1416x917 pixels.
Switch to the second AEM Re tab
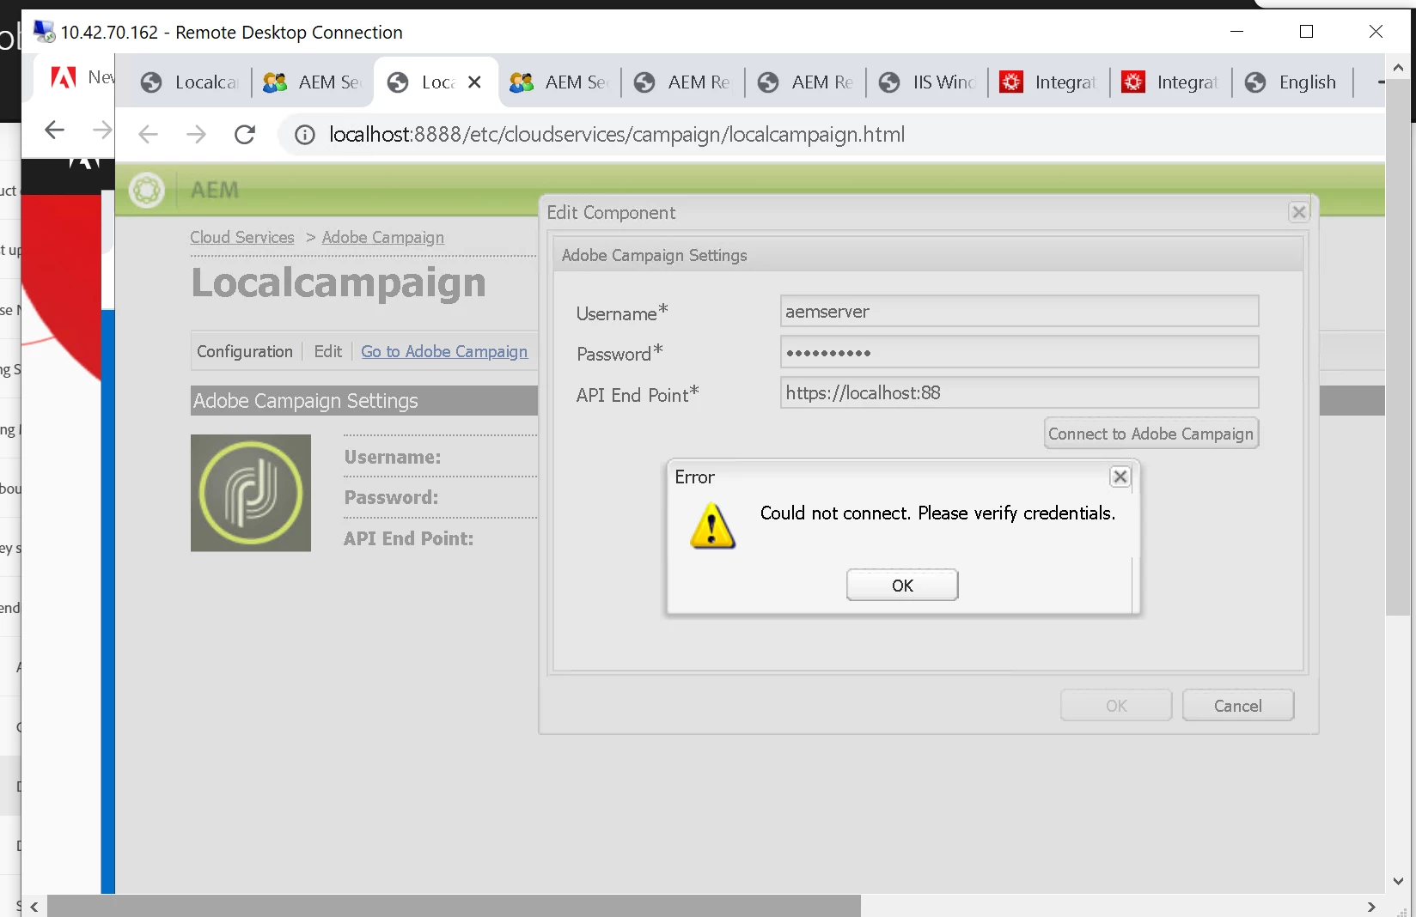pyautogui.click(x=806, y=82)
